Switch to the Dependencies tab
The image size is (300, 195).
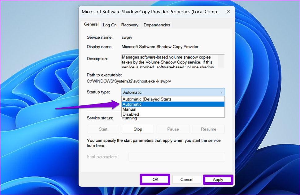[x=157, y=25]
